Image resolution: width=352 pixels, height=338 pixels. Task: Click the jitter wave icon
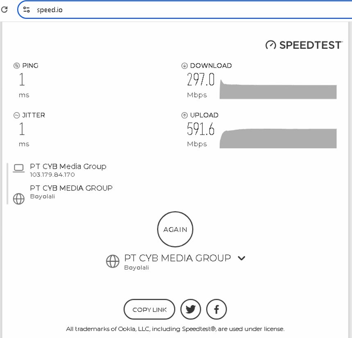click(17, 115)
